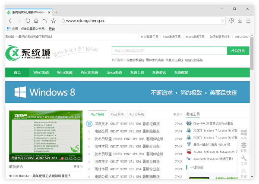Click hot search 雨林木风系统

(x=155, y=60)
